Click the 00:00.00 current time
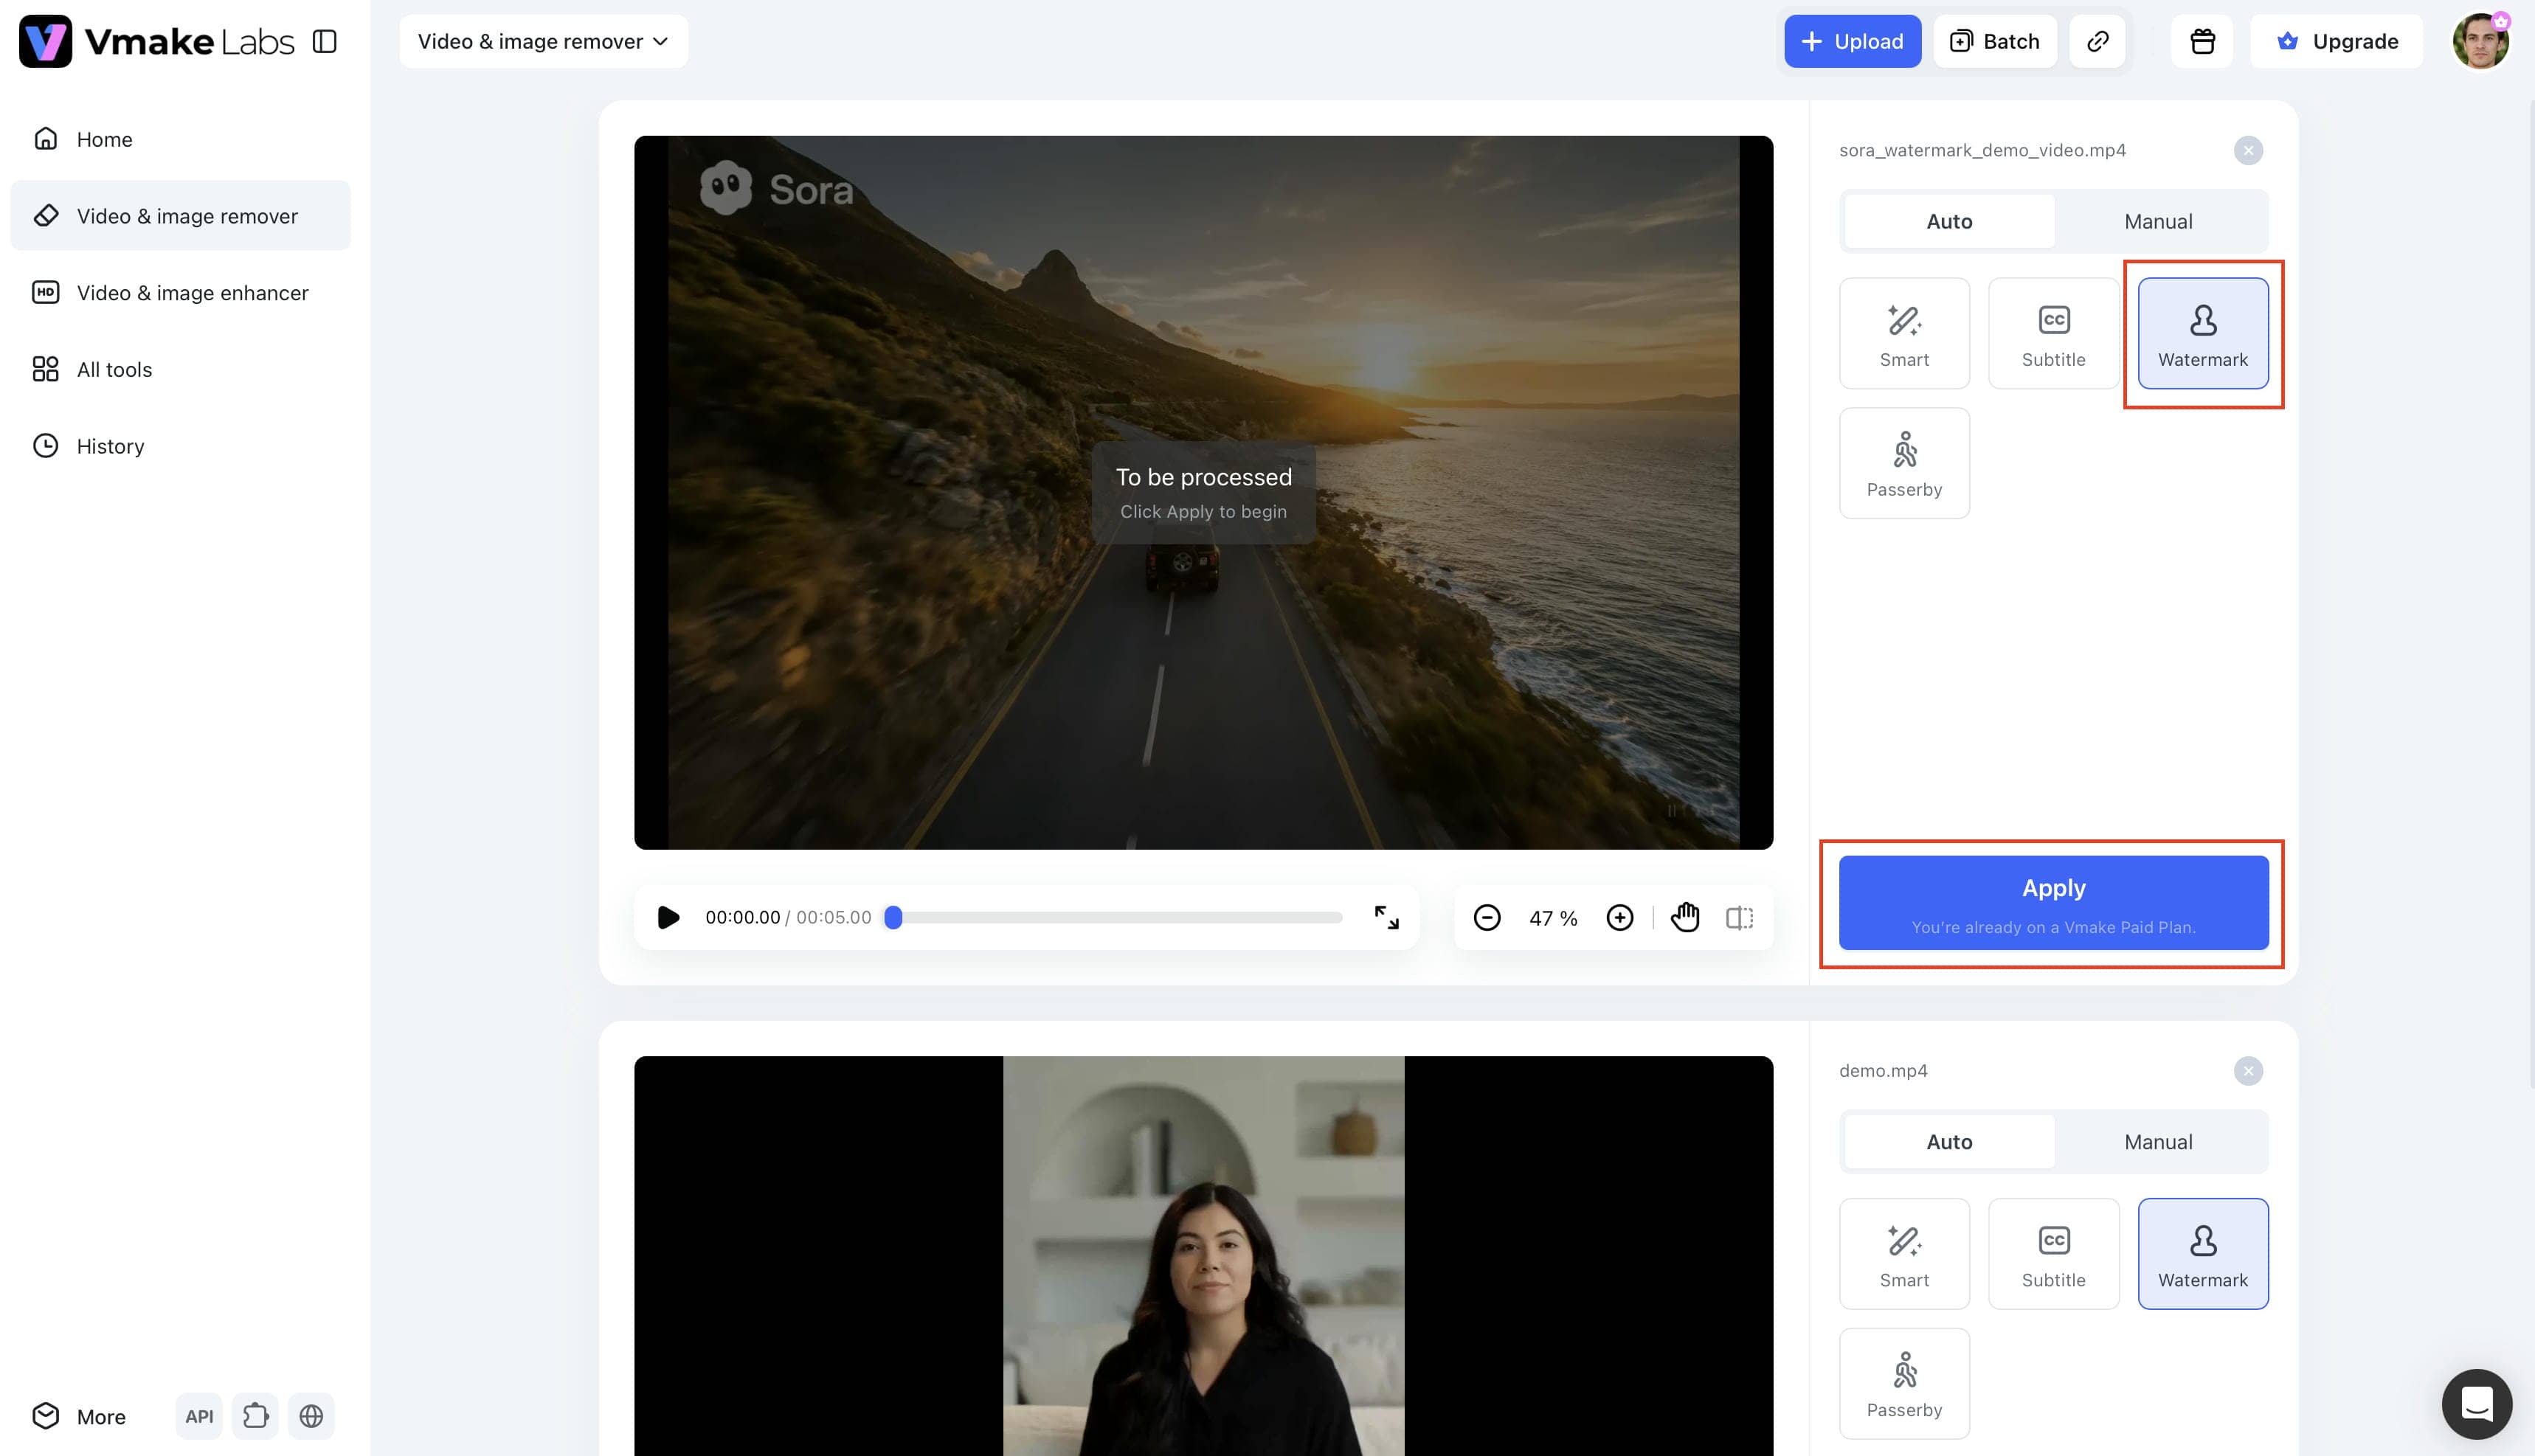Image resolution: width=2535 pixels, height=1456 pixels. point(742,917)
